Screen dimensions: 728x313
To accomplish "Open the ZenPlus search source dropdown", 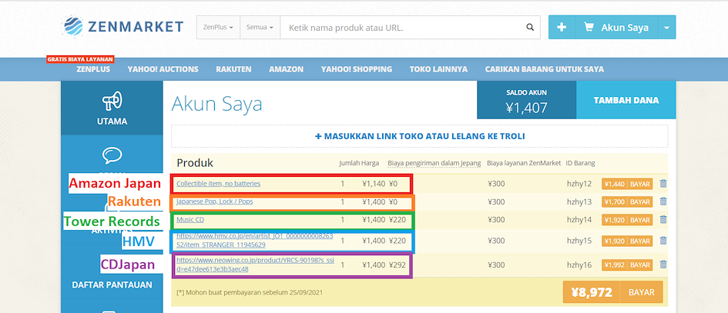I will point(218,28).
